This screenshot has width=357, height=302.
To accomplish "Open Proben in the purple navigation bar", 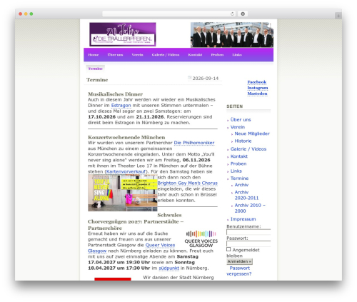I will pos(217,55).
